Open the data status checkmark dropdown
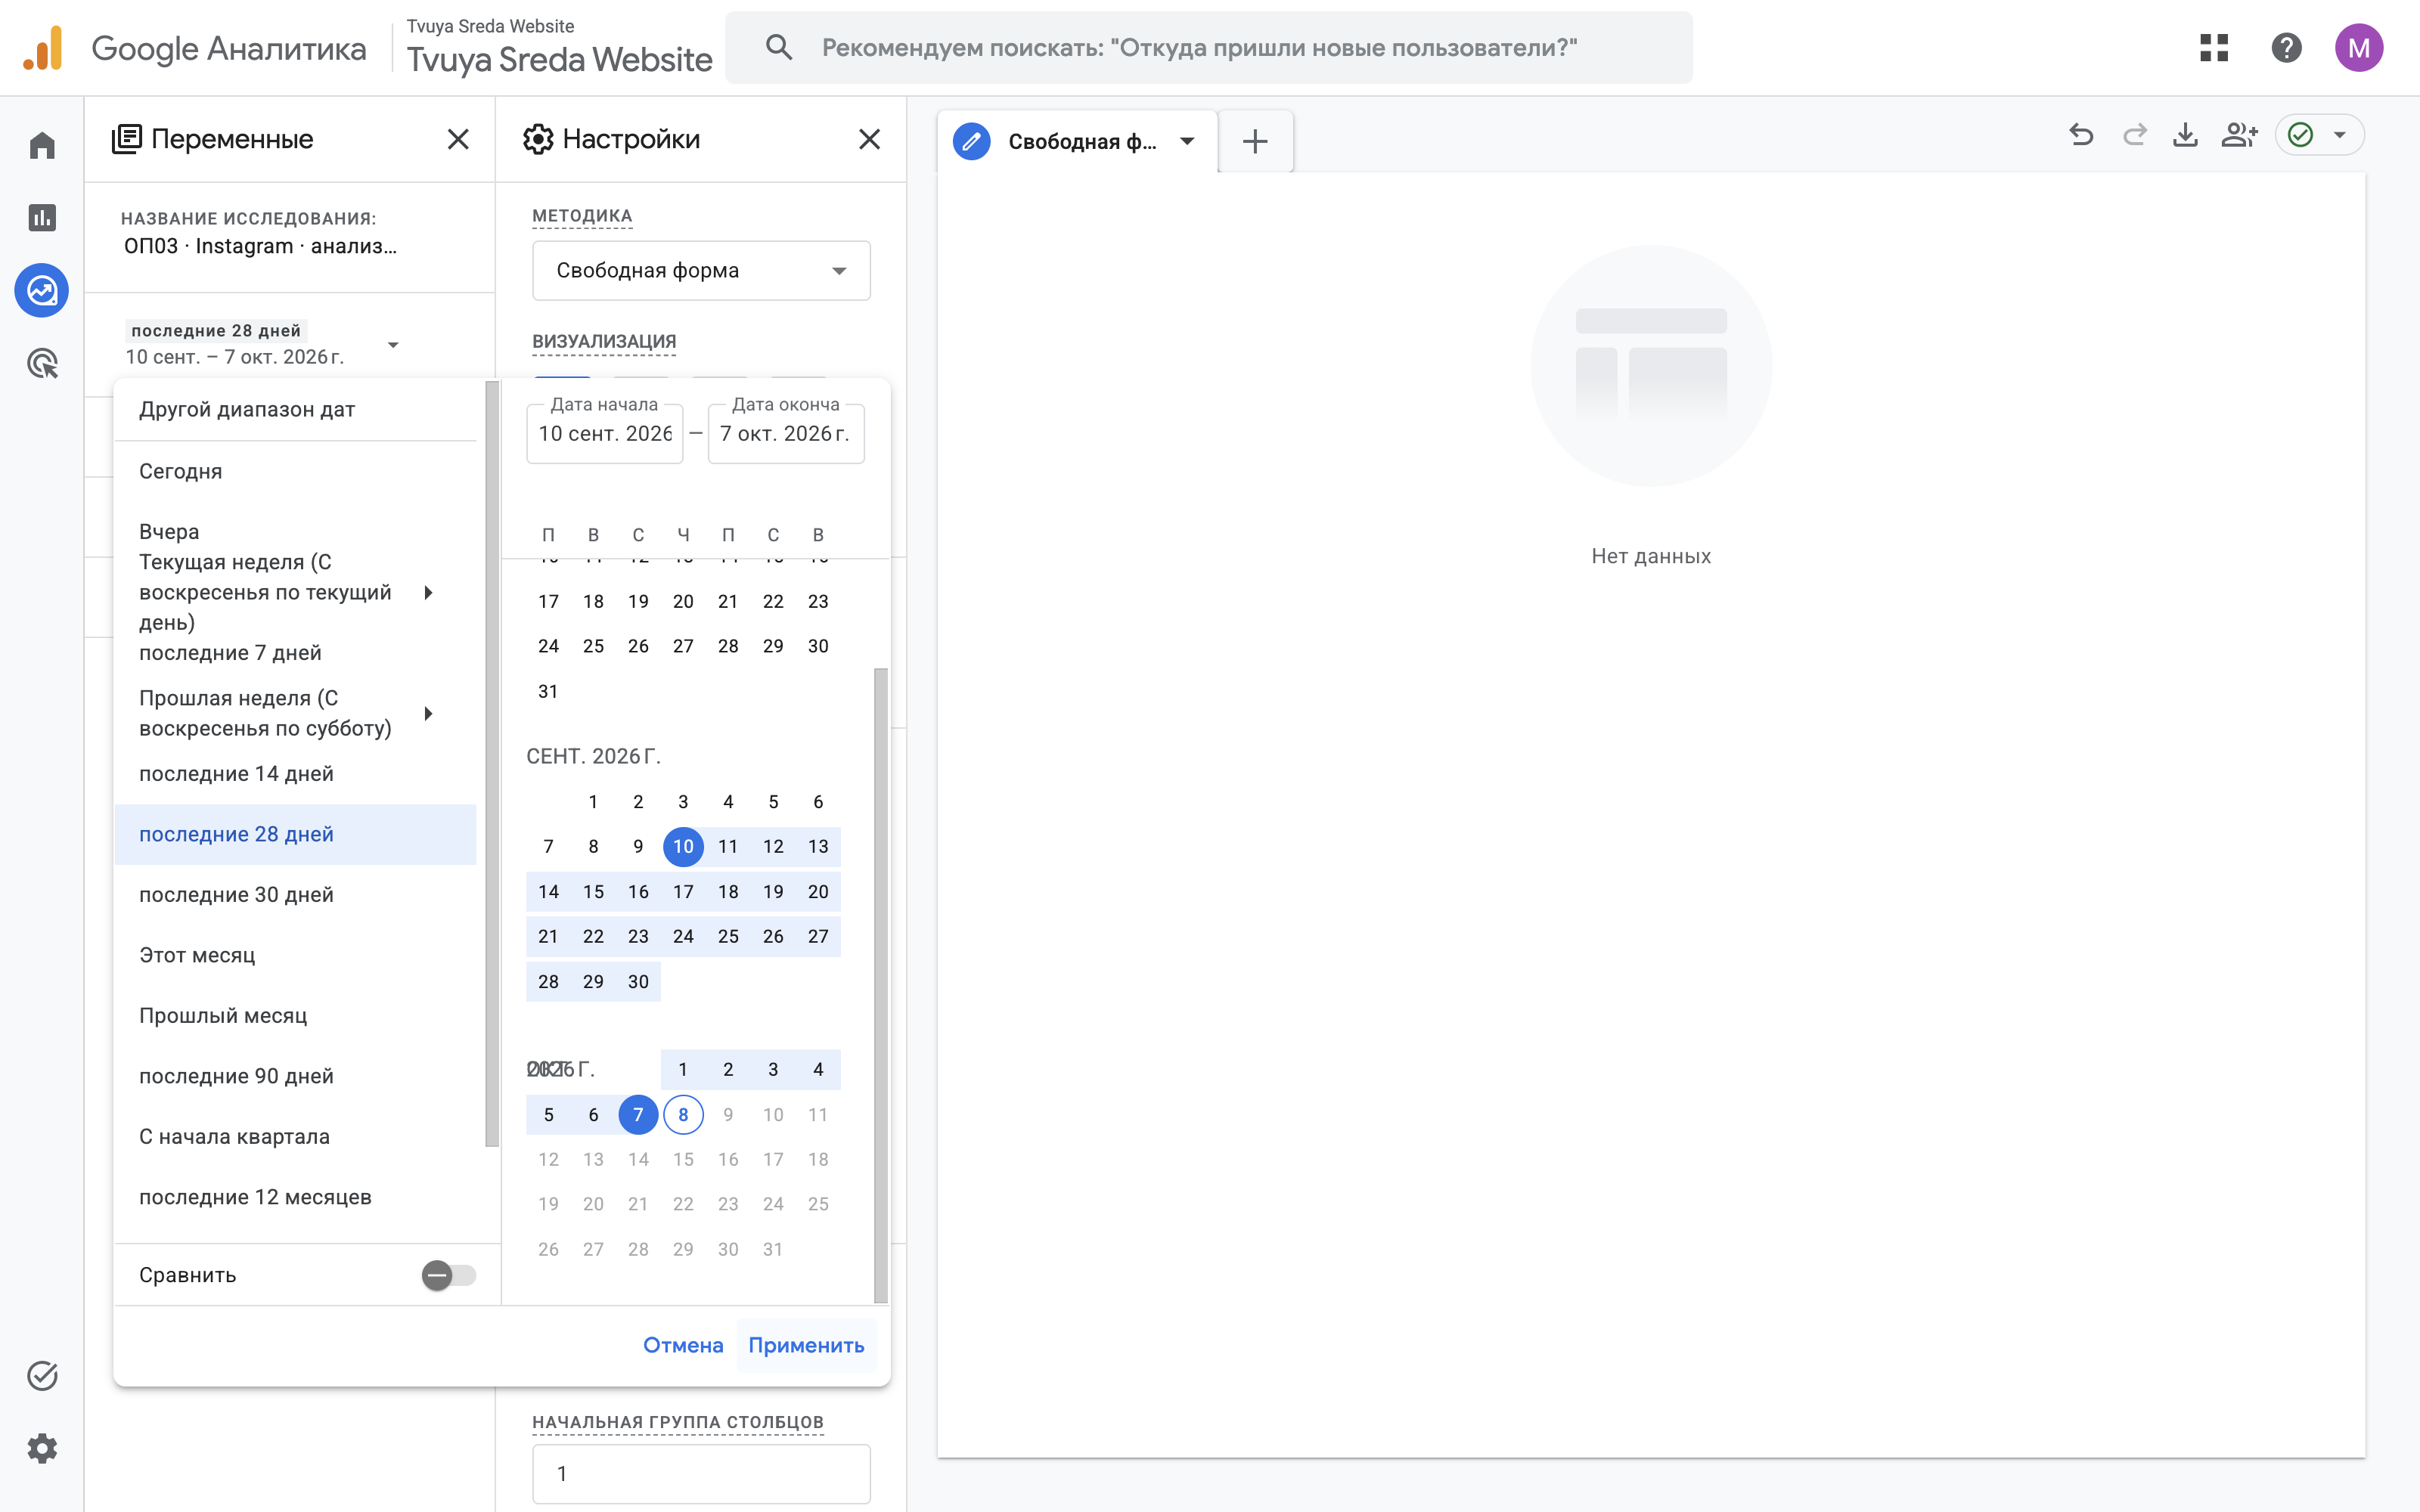2420x1512 pixels. [x=2319, y=135]
